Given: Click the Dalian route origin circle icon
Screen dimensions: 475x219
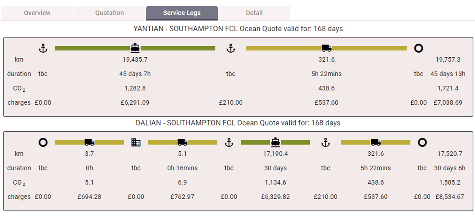Looking at the screenshot, I should [x=43, y=142].
